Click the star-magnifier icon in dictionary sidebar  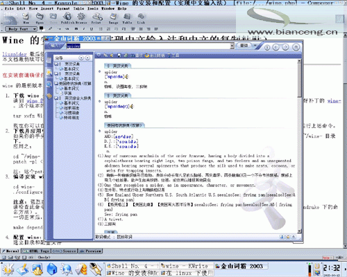[x=49, y=73]
